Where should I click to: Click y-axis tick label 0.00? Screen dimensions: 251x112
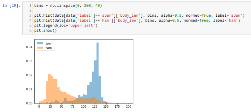29,103
